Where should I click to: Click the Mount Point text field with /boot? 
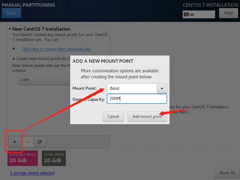pos(132,88)
